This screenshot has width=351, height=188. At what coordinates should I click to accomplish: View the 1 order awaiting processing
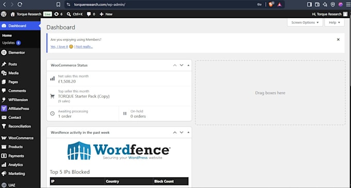(x=83, y=114)
